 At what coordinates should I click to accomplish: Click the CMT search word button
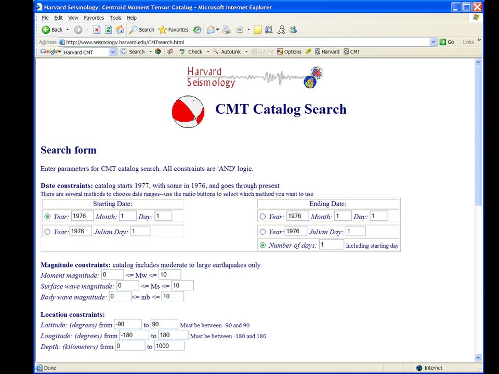tap(352, 51)
